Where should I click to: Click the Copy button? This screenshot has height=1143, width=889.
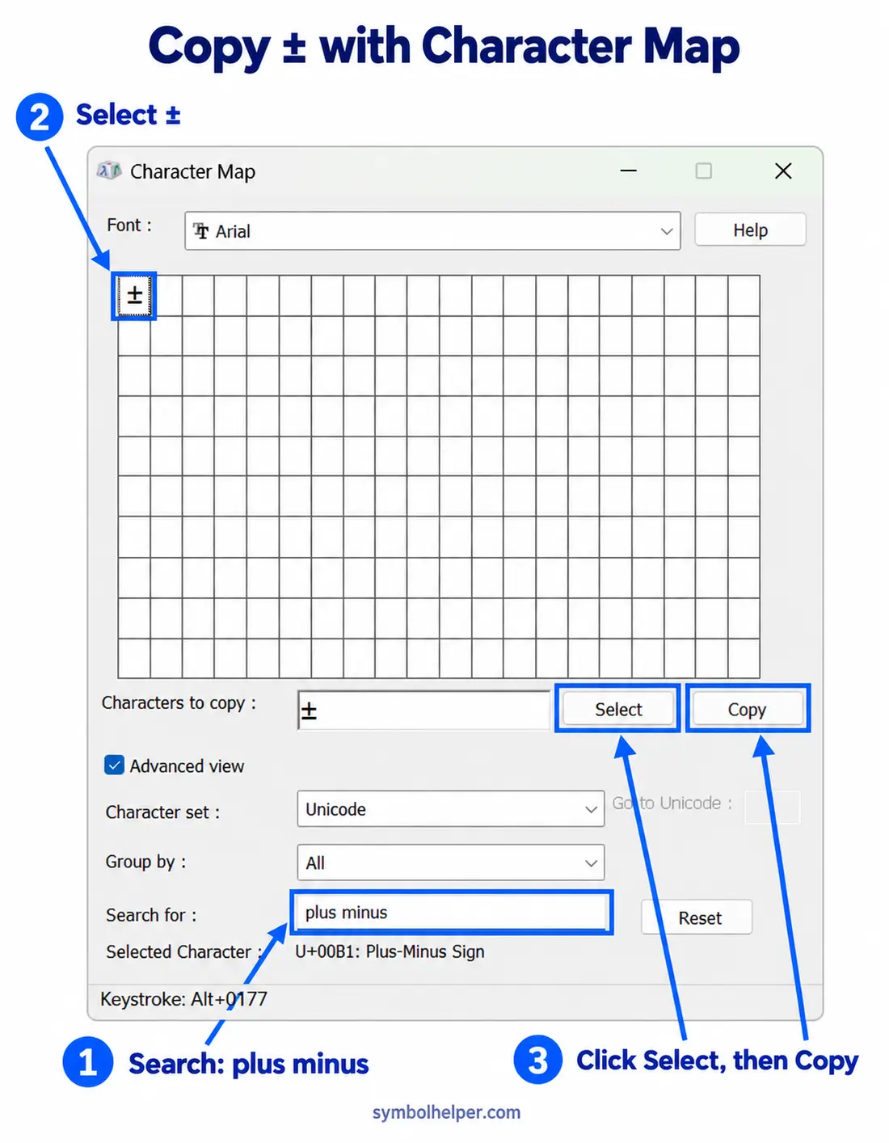click(747, 709)
